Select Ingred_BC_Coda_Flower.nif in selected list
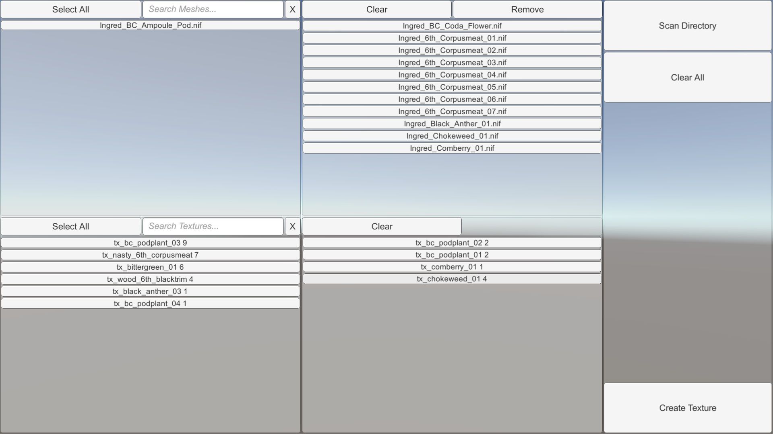This screenshot has width=773, height=434. 452,26
